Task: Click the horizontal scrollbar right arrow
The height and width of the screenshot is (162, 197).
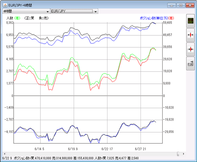Action: tap(184, 154)
